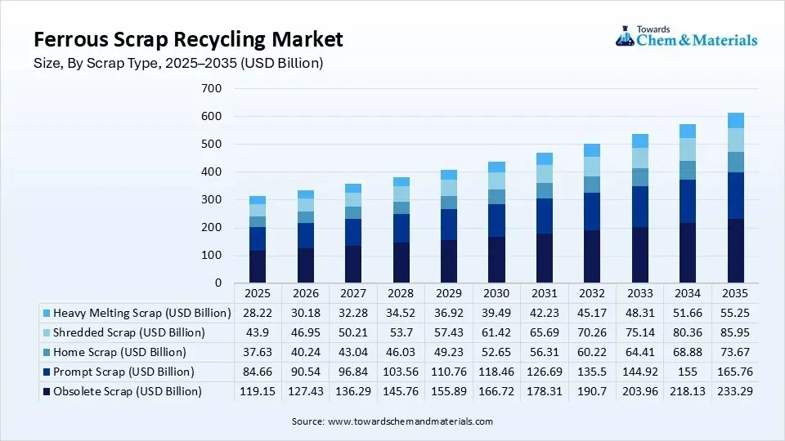Click Home Scrap value 46.03

(x=401, y=352)
